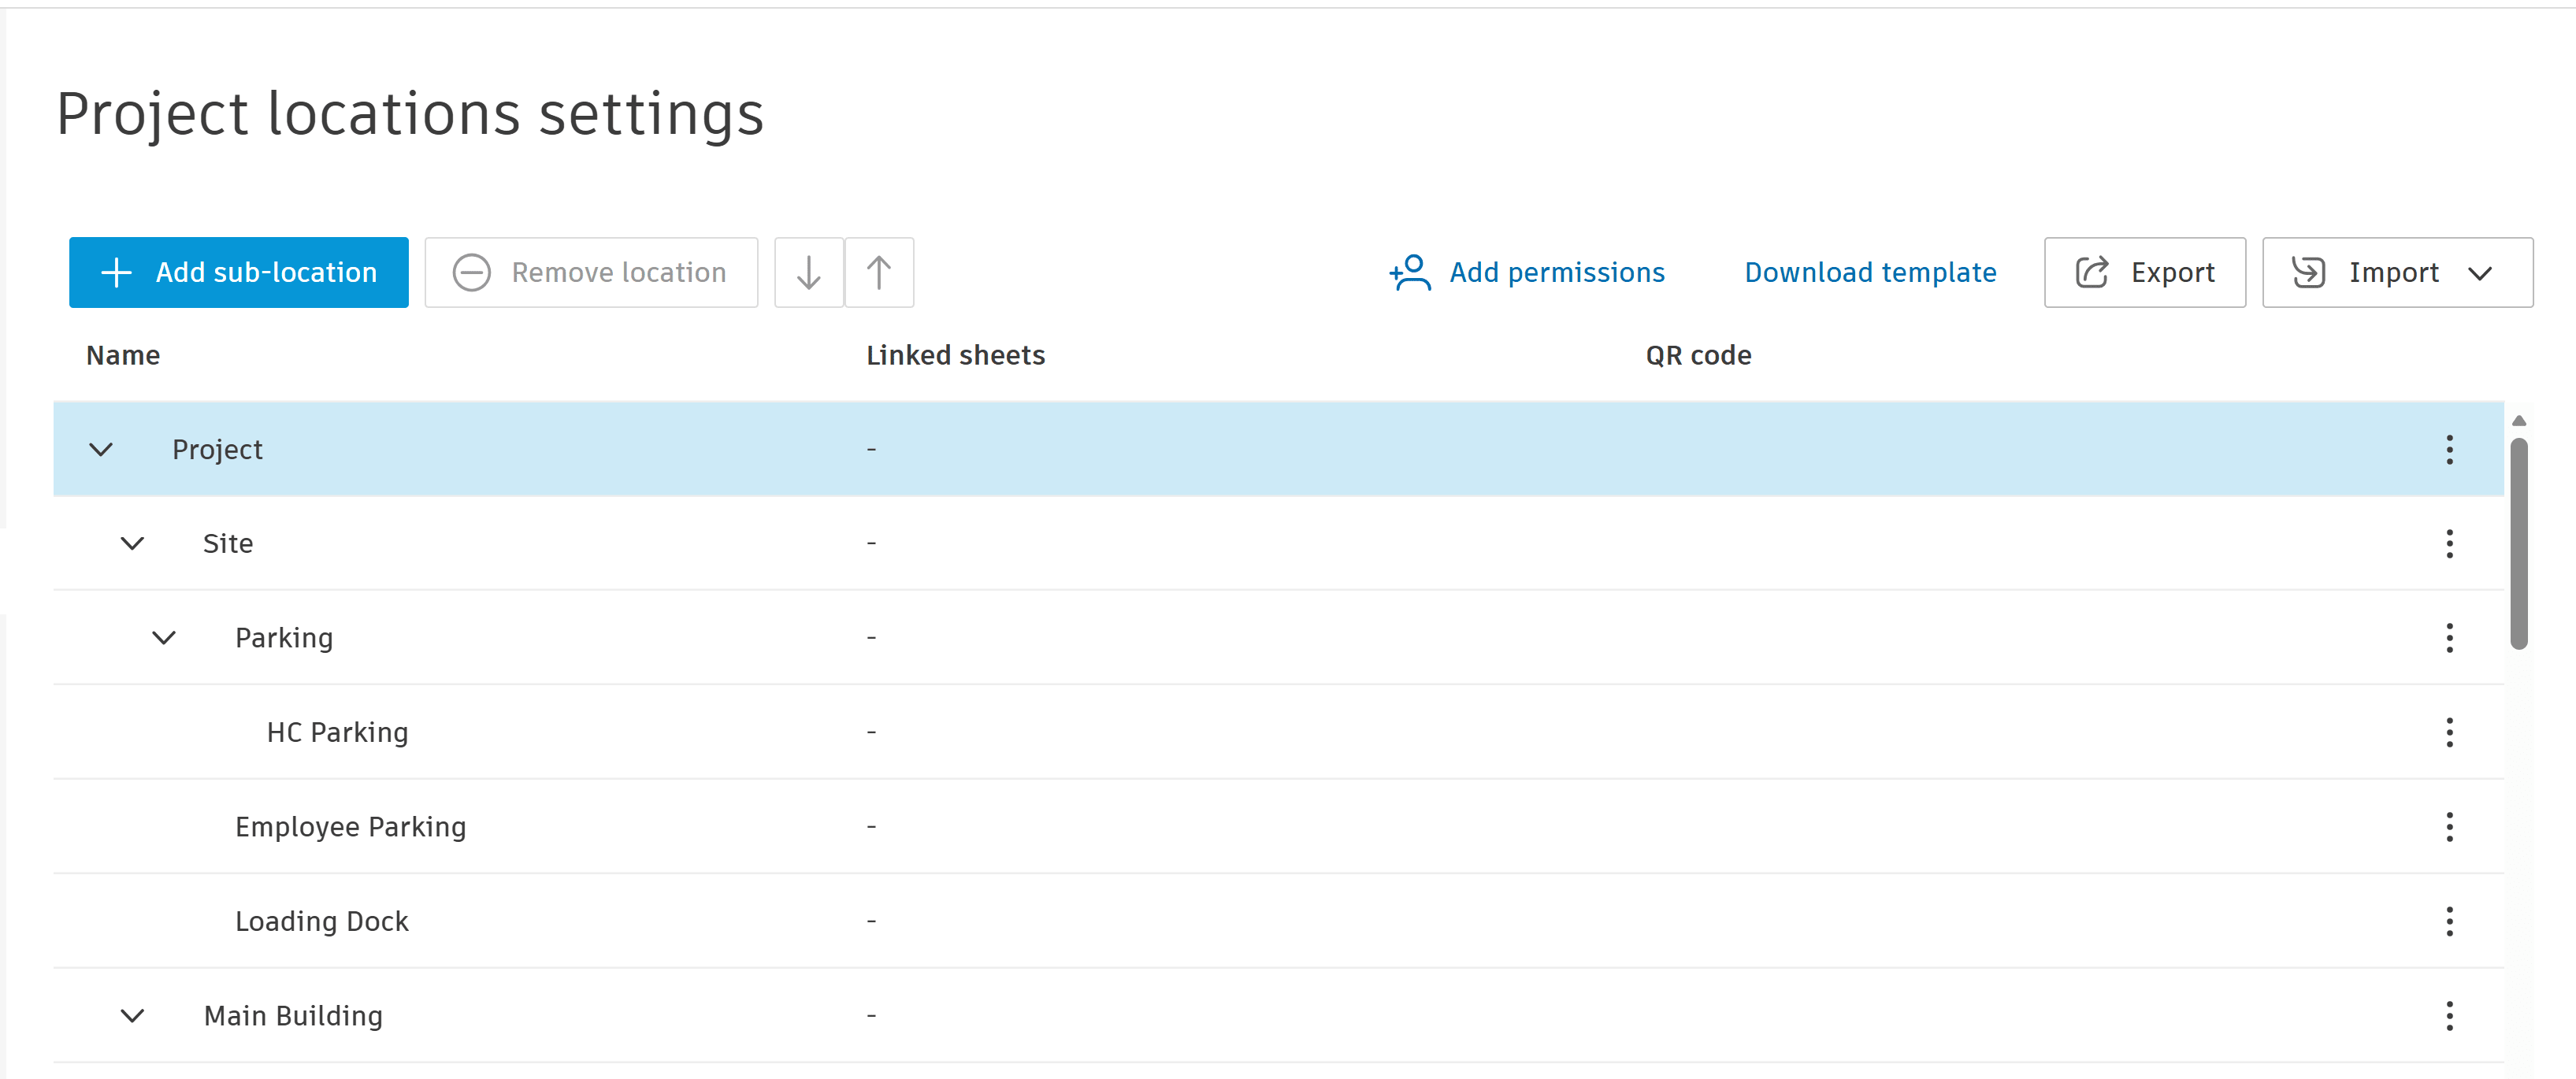Click the Export button
The image size is (2576, 1079).
[2145, 272]
